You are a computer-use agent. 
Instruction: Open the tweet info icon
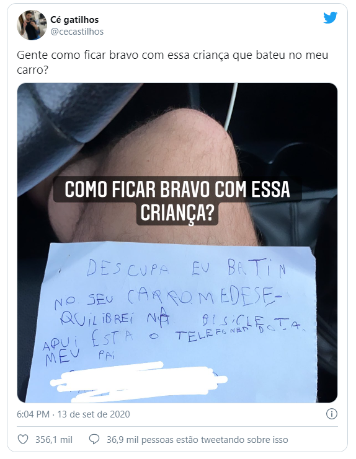[331, 414]
